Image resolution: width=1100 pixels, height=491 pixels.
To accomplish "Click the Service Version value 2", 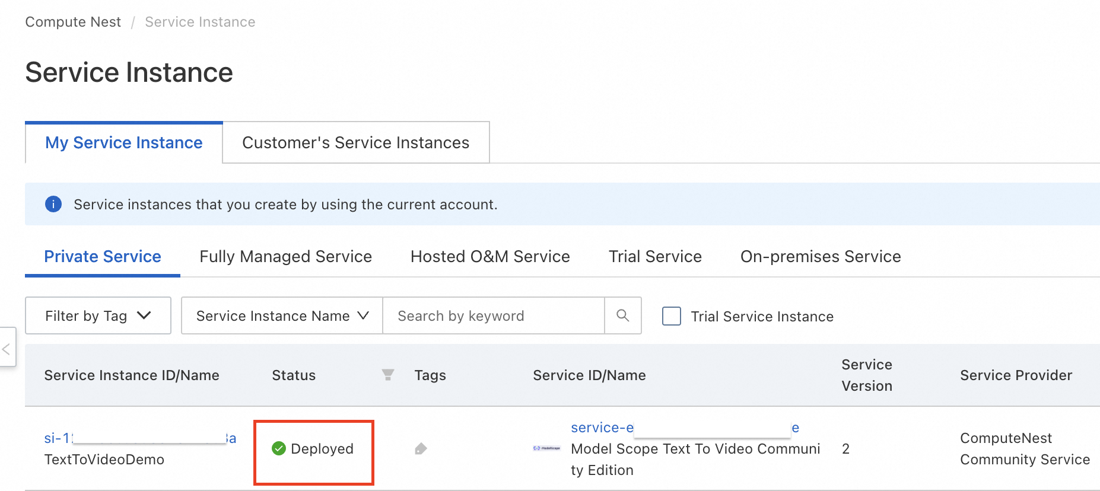I will click(845, 449).
